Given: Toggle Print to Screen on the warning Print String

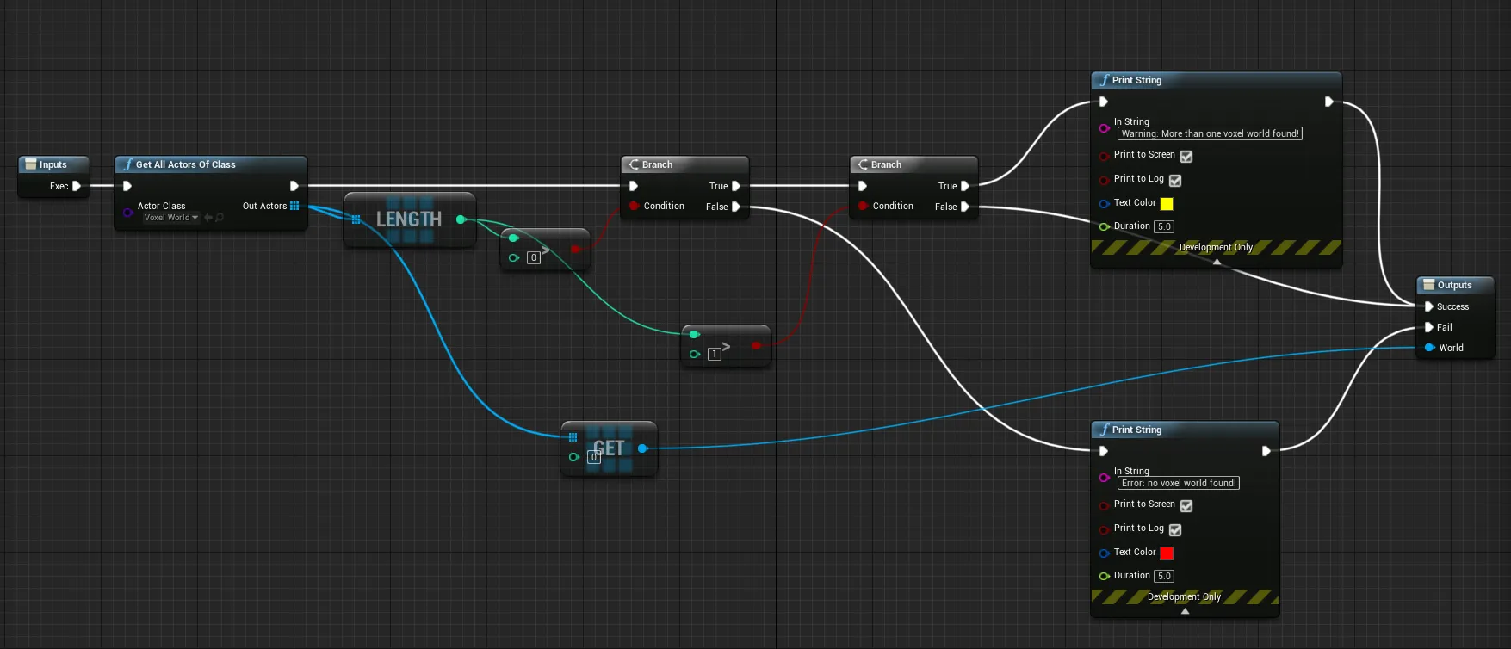Looking at the screenshot, I should point(1186,157).
